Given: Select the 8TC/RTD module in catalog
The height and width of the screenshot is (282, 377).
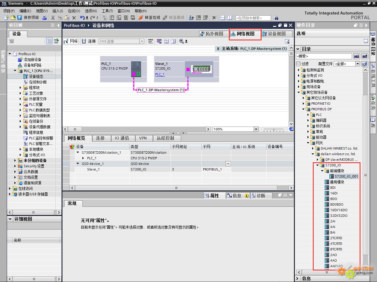Looking at the screenshot, I should point(333,249).
